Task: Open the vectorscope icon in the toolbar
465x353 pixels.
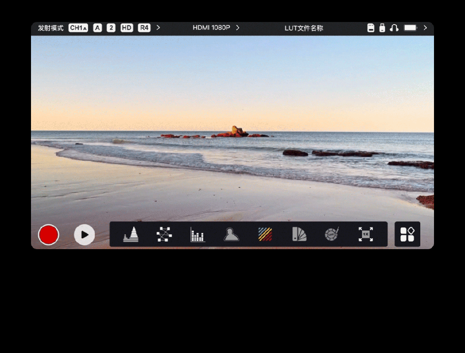Action: [164, 234]
